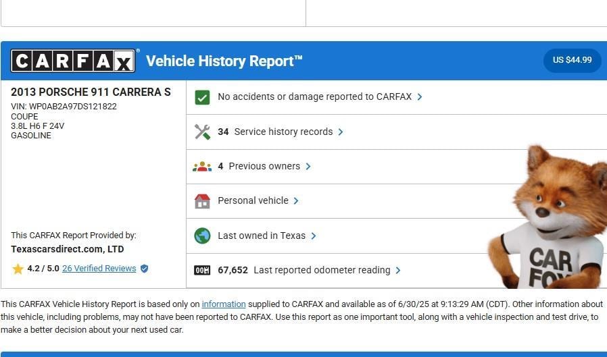This screenshot has width=607, height=357.
Task: Click the personal vehicle house icon
Action: [202, 201]
